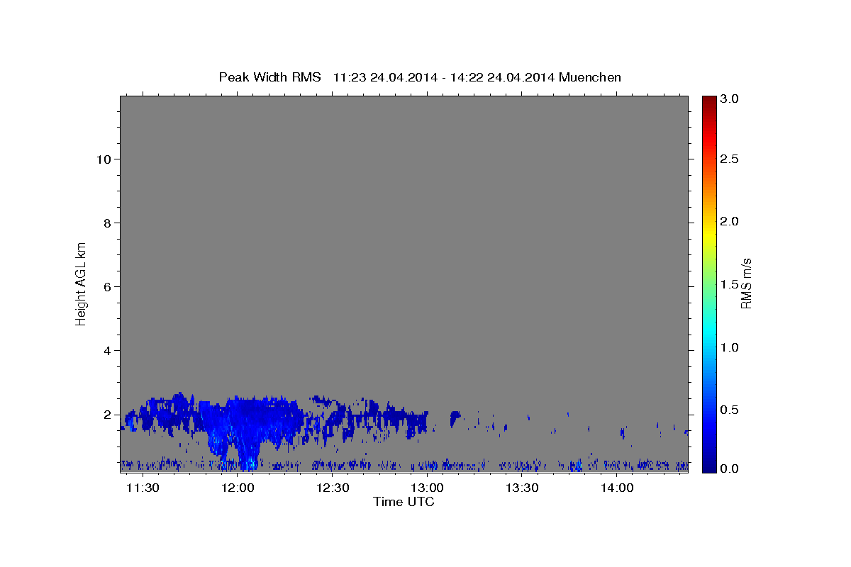Screen dimensions: 851x567
Task: Click the 13:00 time tick label
Action: pyautogui.click(x=428, y=488)
